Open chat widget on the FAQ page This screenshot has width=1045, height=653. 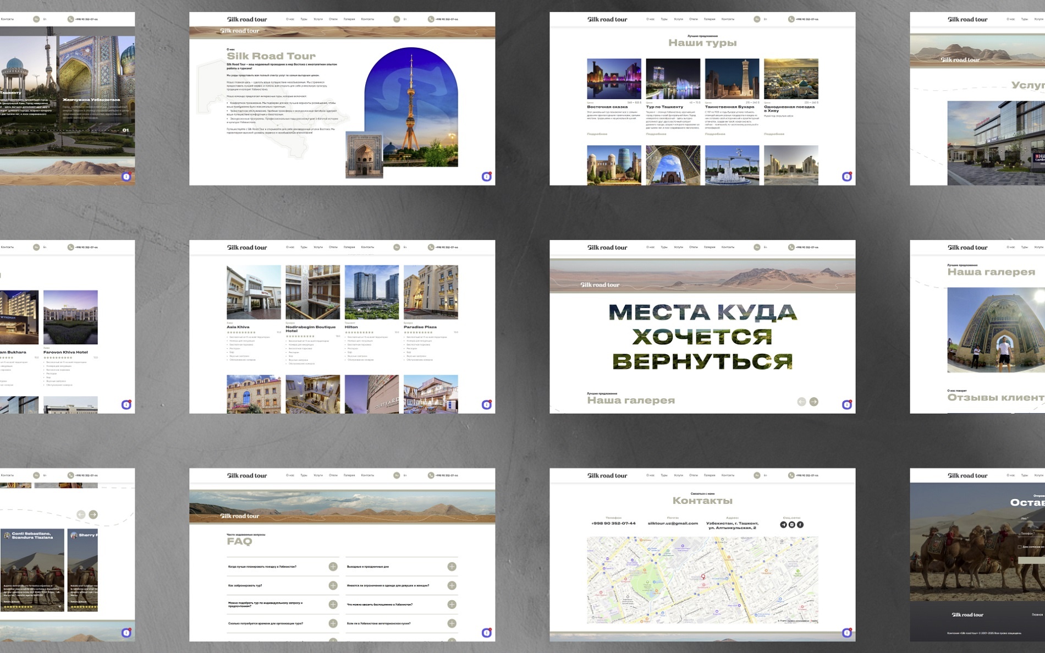(486, 633)
